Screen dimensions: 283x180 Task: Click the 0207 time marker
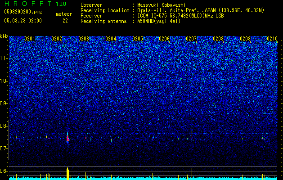(x=191, y=39)
